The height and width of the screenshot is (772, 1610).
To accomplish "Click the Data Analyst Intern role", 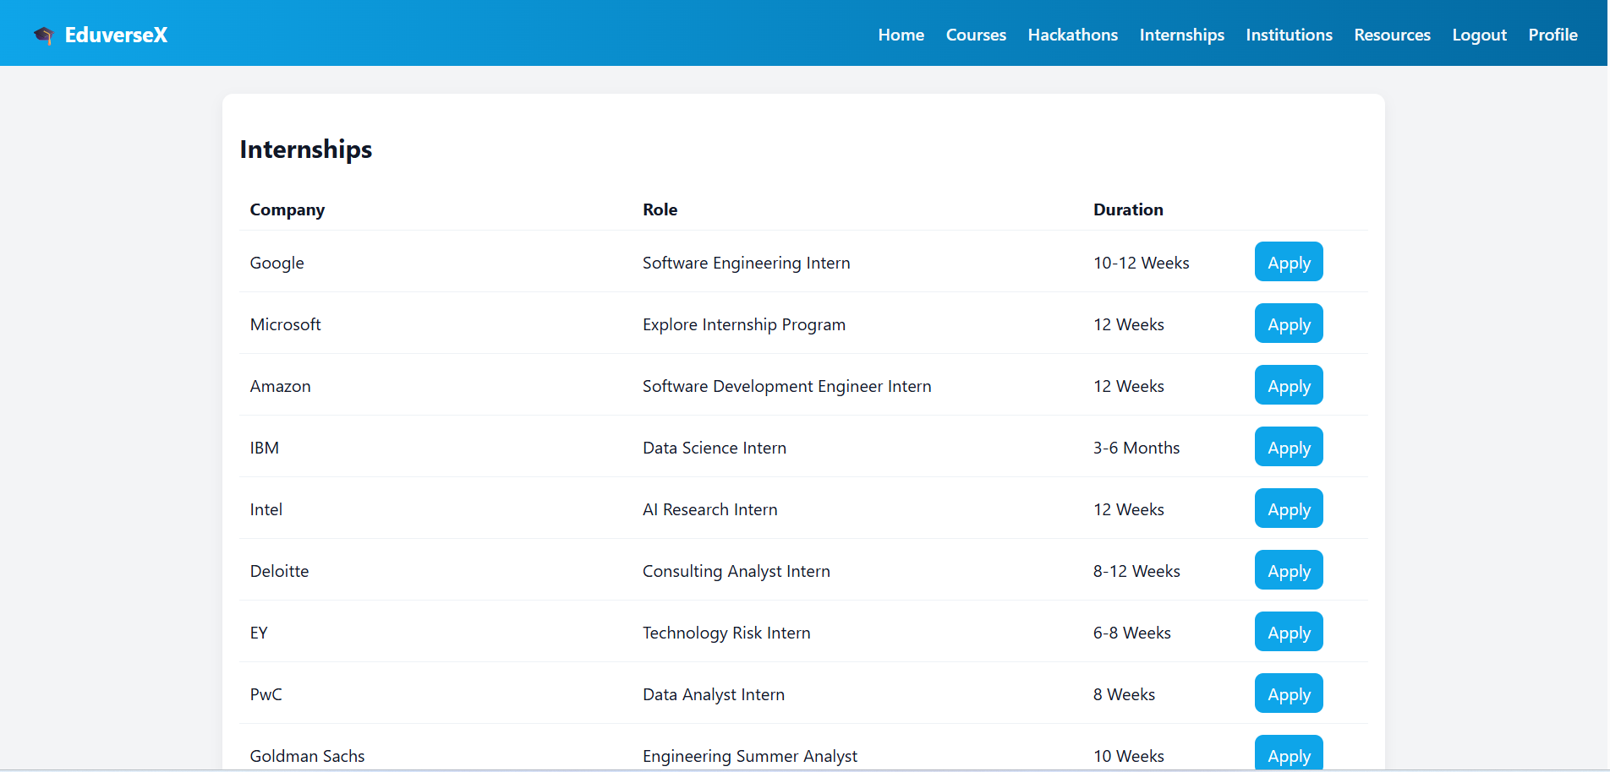I will tap(714, 694).
